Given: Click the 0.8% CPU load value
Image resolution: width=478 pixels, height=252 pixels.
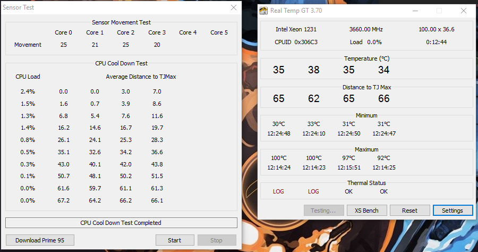Looking at the screenshot, I should point(28,140).
